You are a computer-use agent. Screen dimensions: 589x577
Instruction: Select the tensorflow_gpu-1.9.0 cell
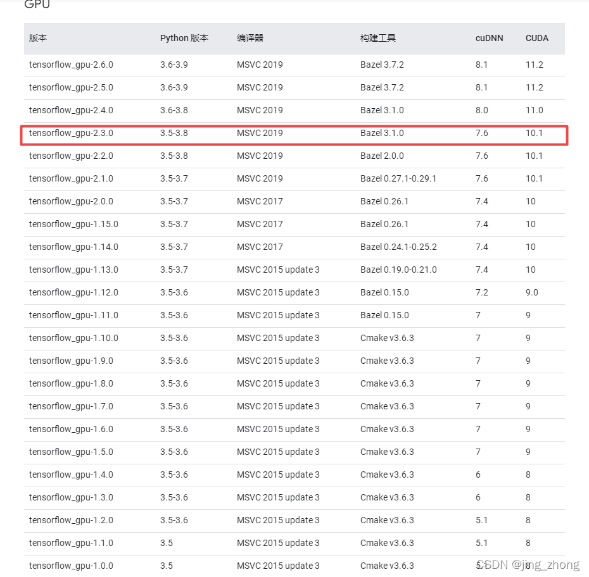pos(71,361)
